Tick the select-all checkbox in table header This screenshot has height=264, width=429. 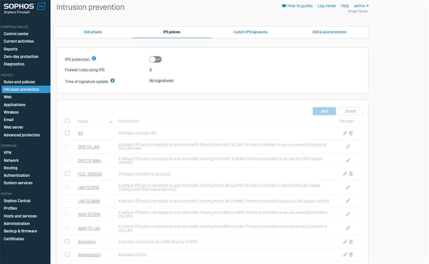[x=67, y=121]
